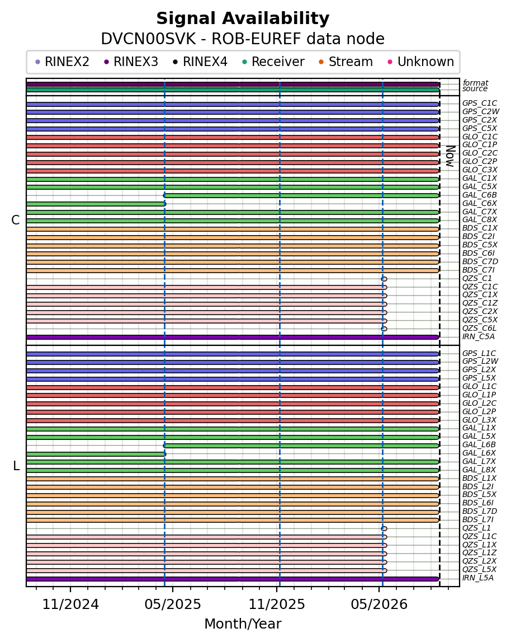This screenshot has width=511, height=642.
Task: Click the QZS_C6L short bar marker
Action: pyautogui.click(x=384, y=329)
